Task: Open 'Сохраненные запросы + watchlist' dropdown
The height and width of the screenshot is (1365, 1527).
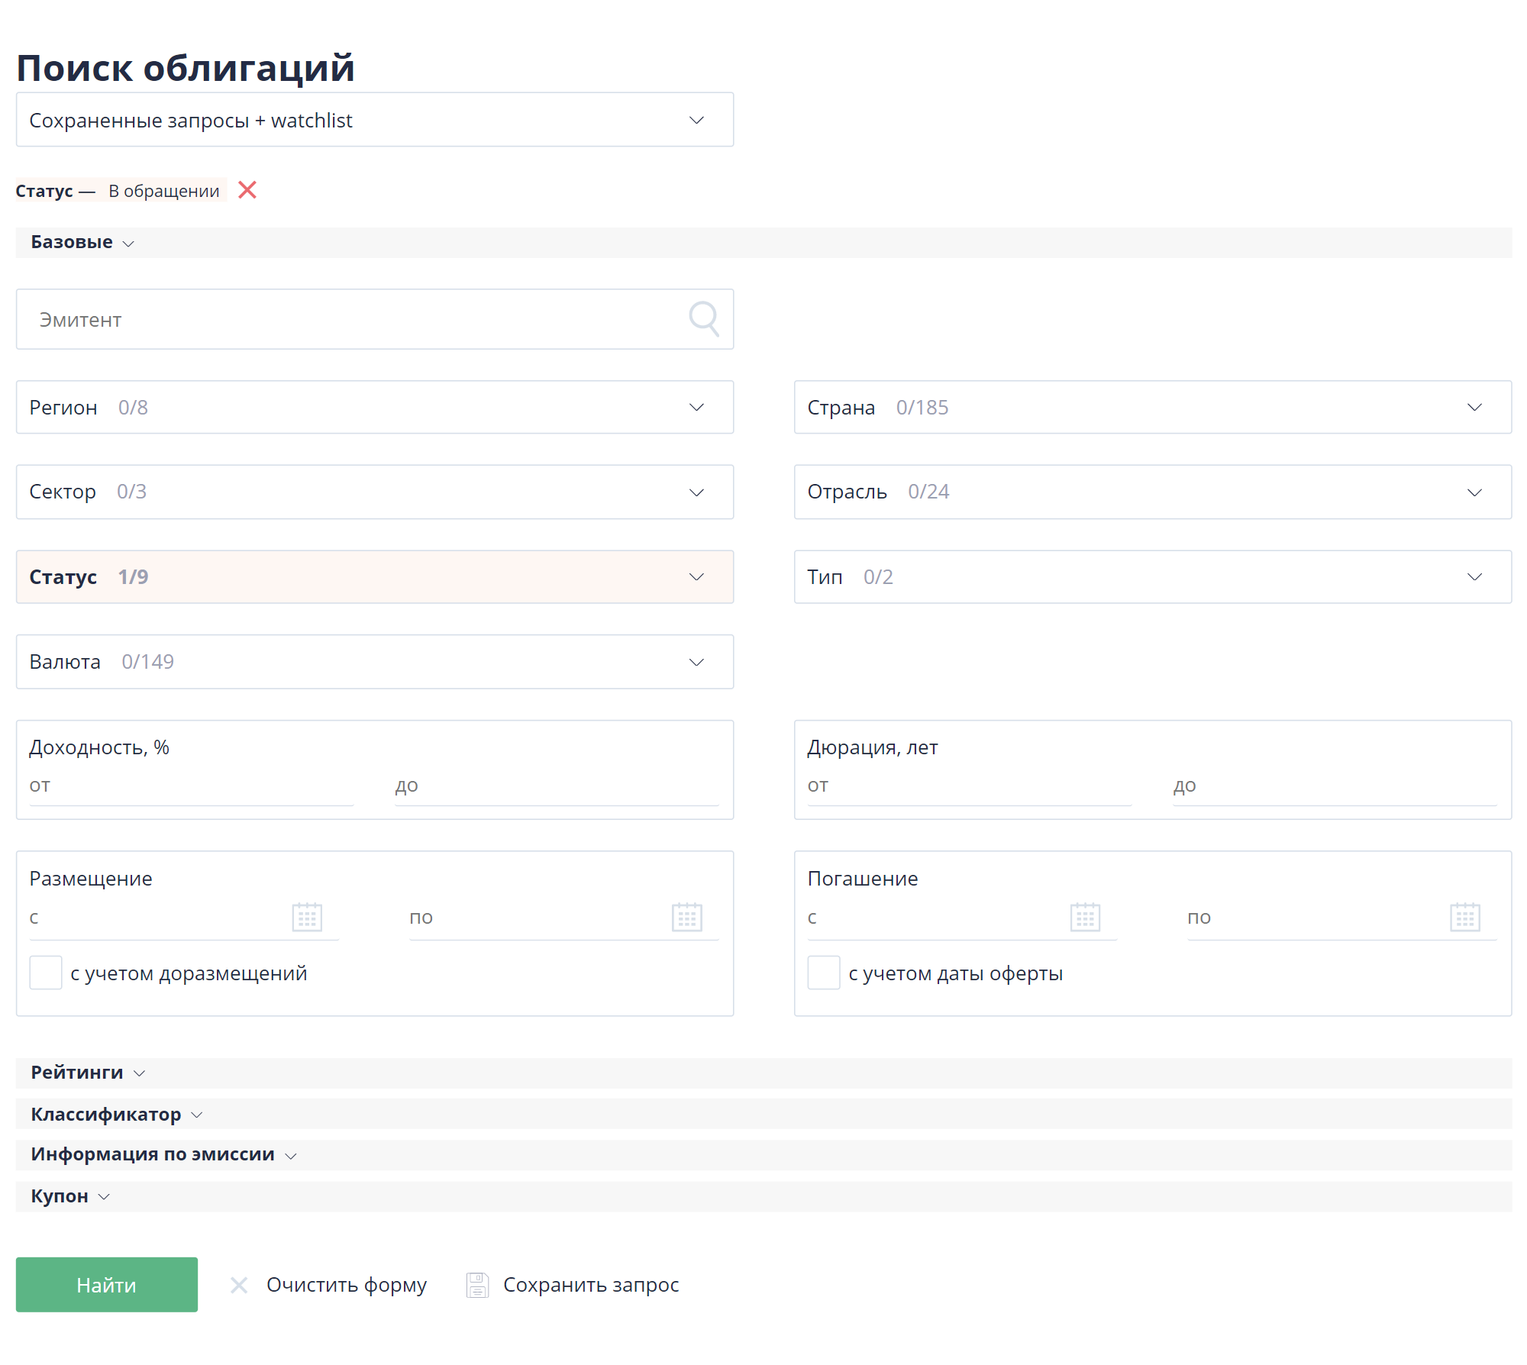Action: click(375, 120)
